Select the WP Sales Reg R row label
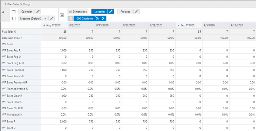256x131 pixels. [21, 51]
